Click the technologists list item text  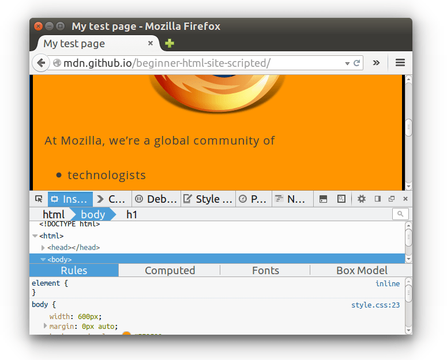(x=107, y=175)
